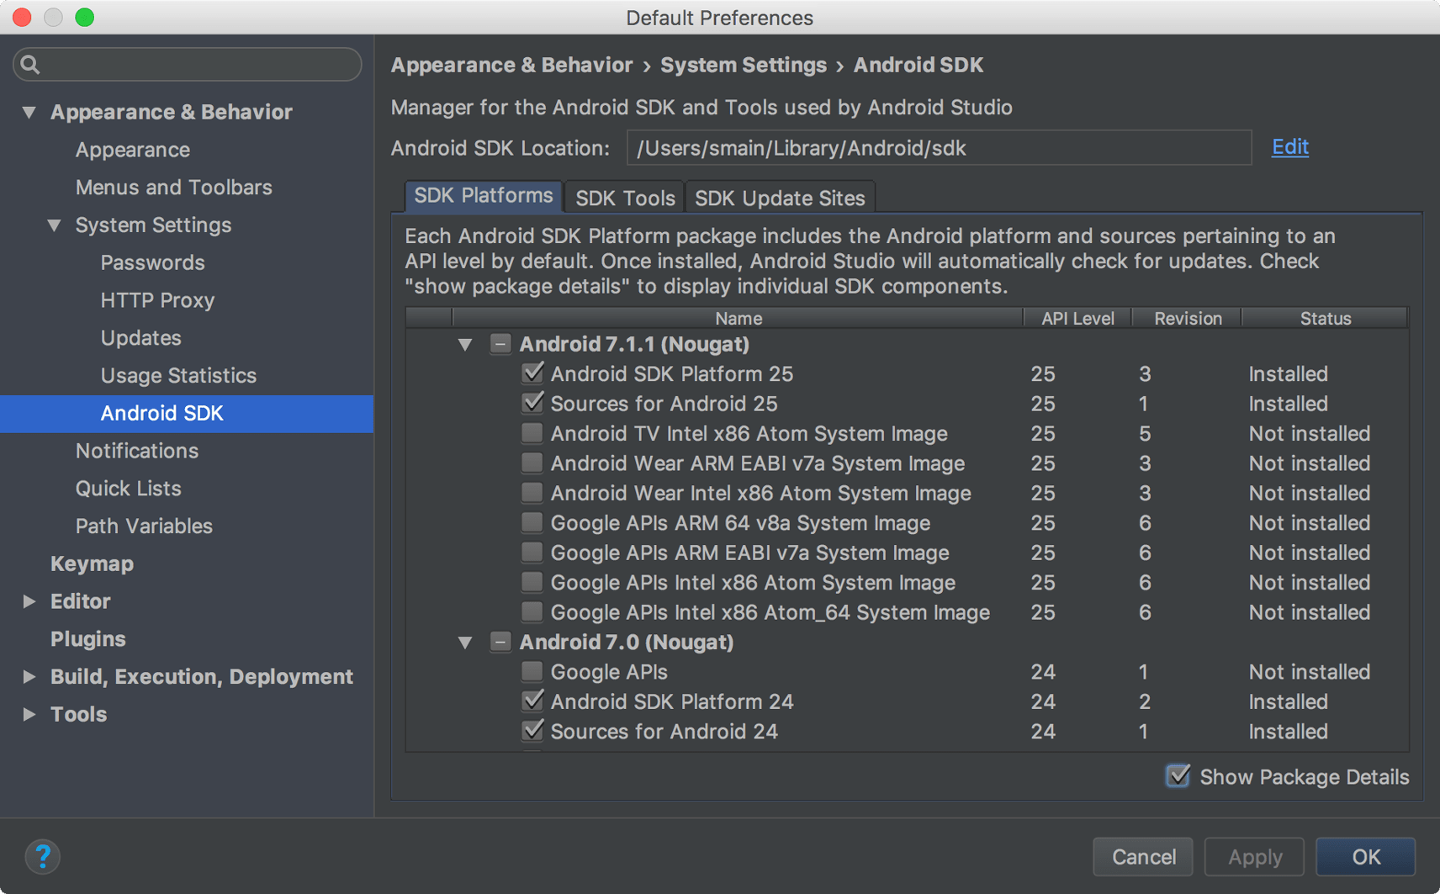This screenshot has width=1440, height=894.
Task: Check the Google APIs package under Android 7.0
Action: point(532,670)
